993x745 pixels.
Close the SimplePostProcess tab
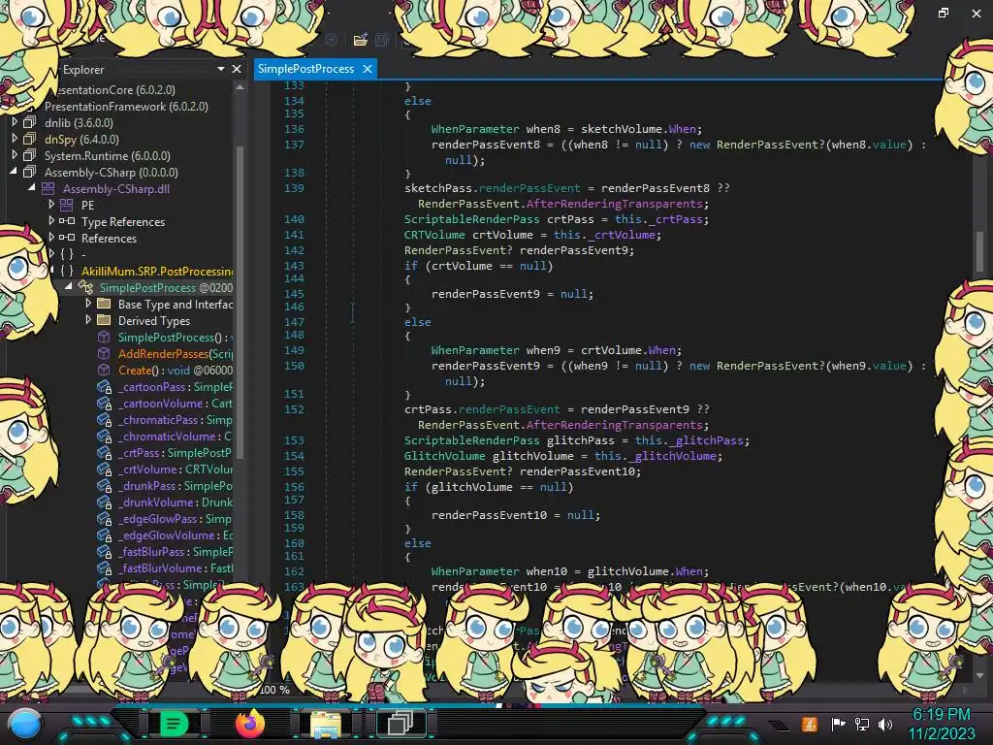(368, 69)
